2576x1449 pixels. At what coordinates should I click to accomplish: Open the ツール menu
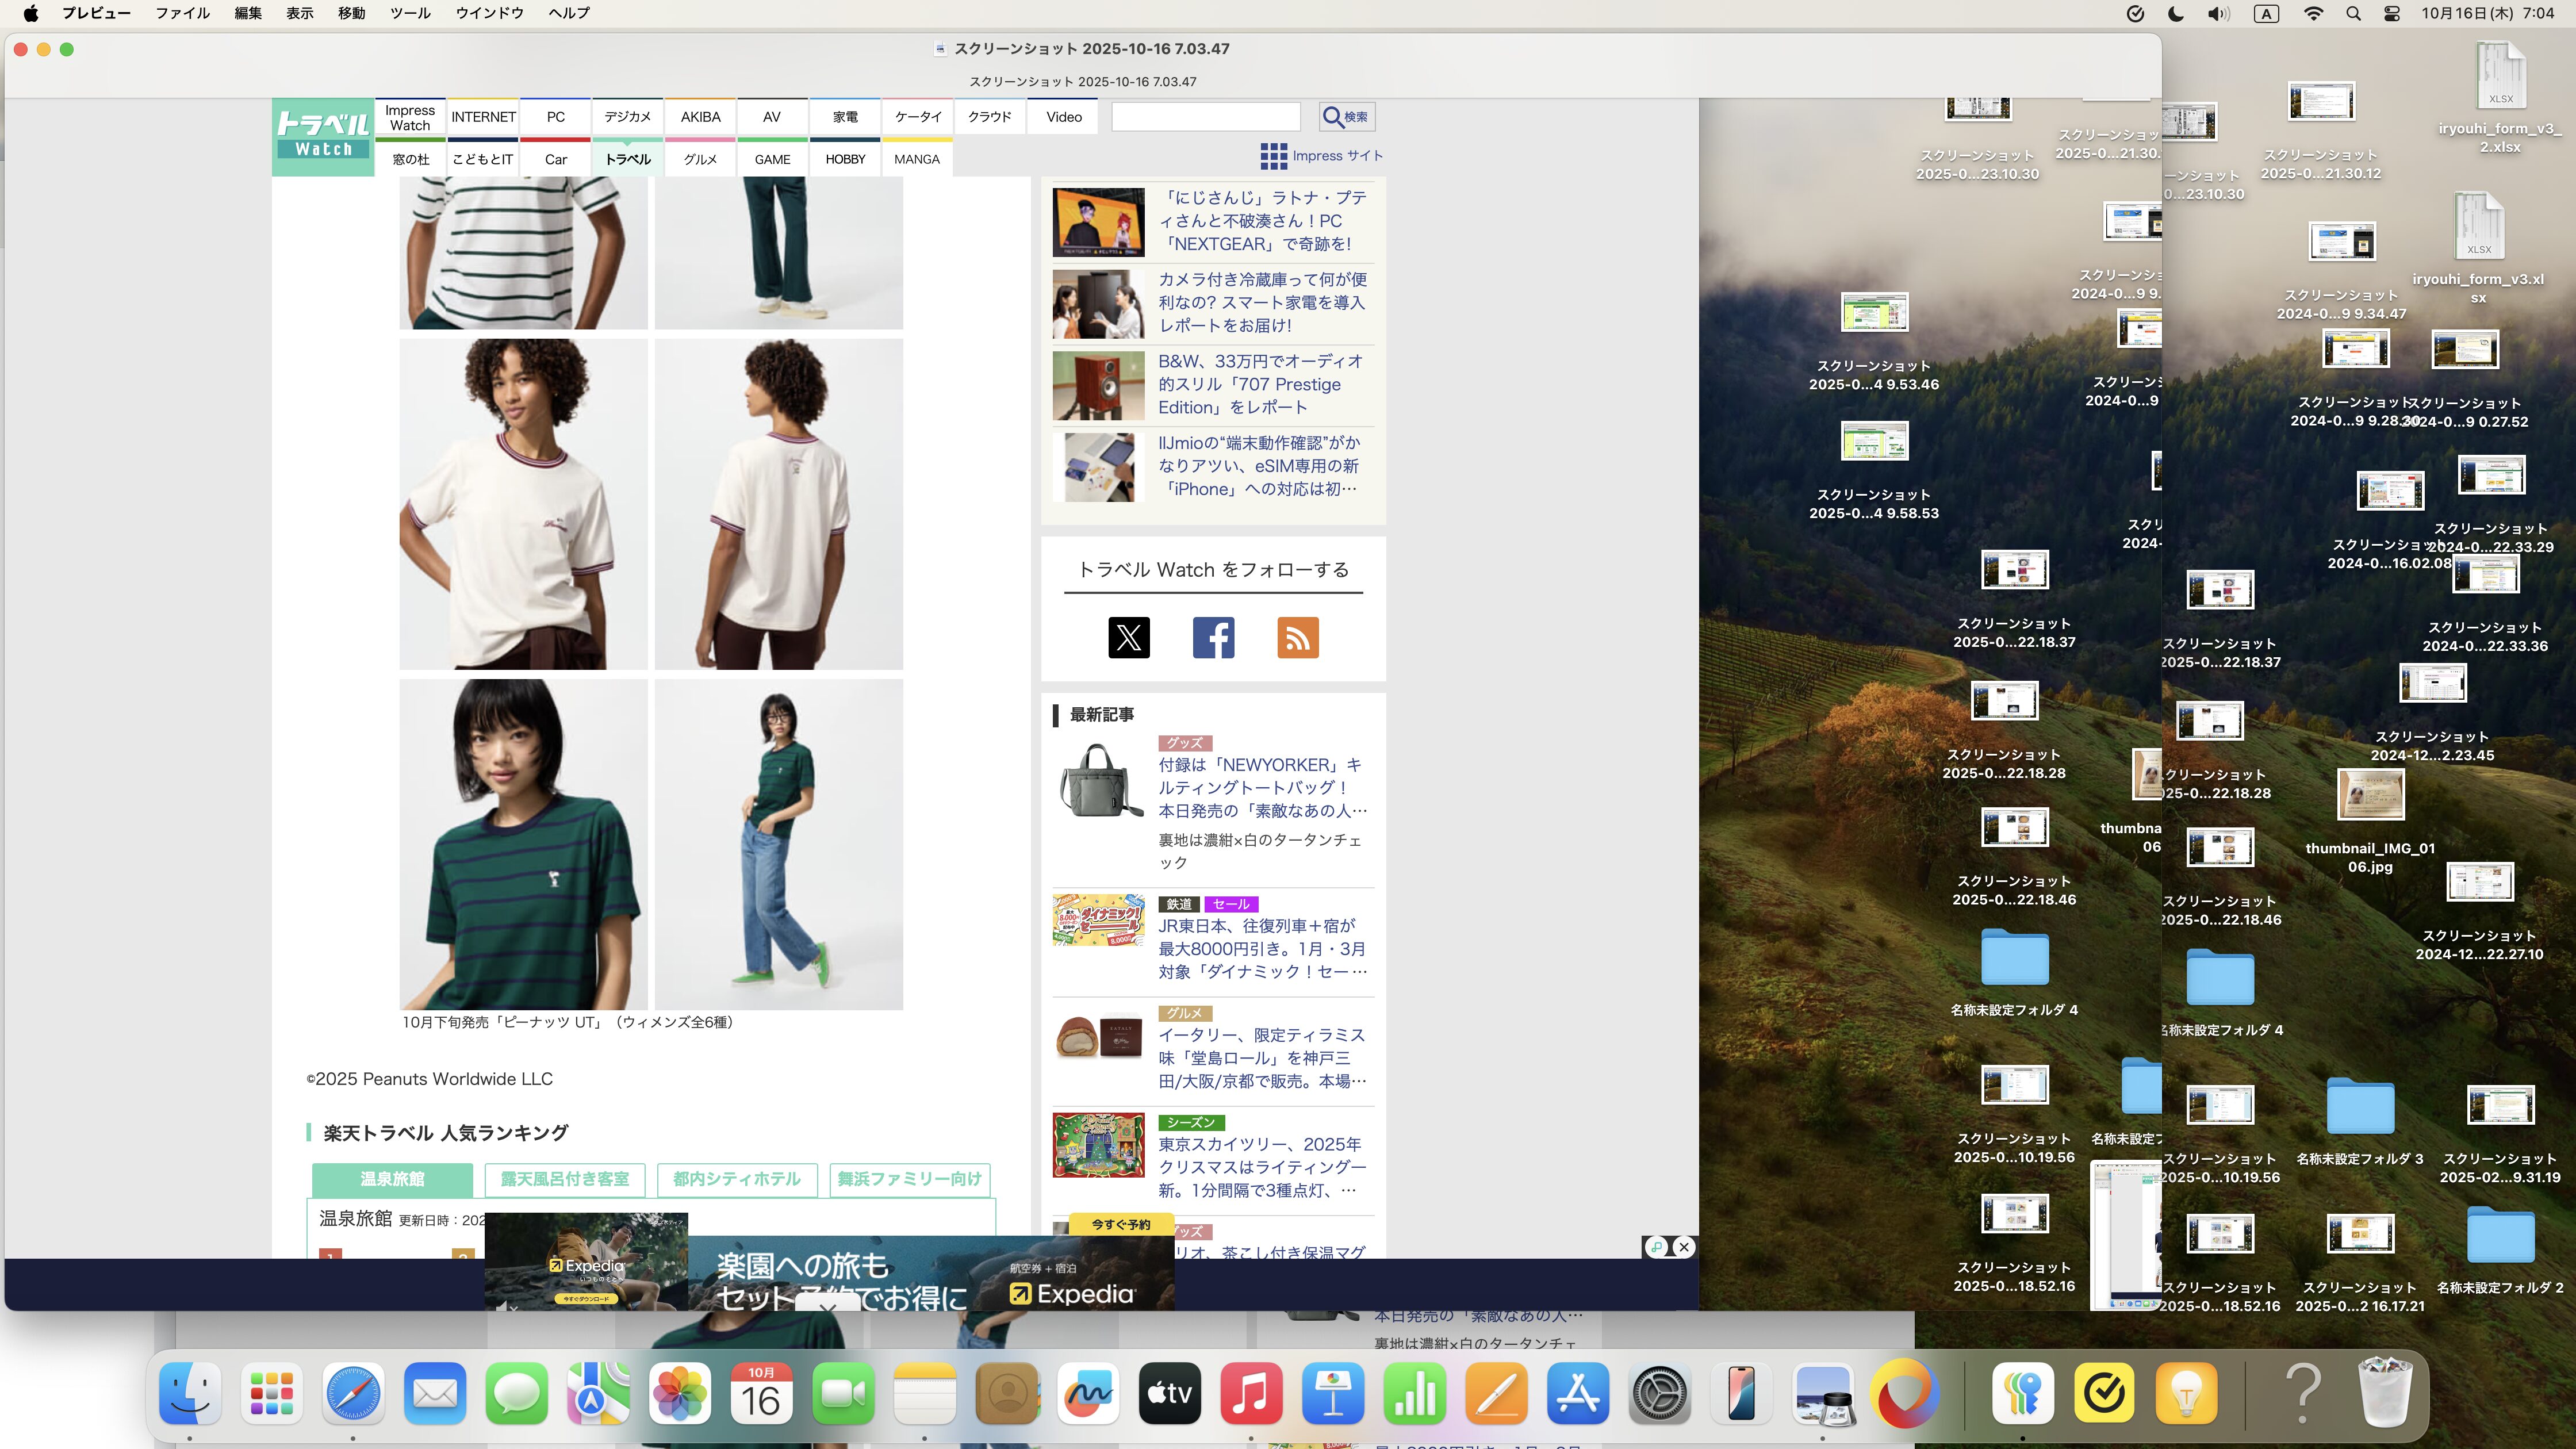[x=410, y=14]
